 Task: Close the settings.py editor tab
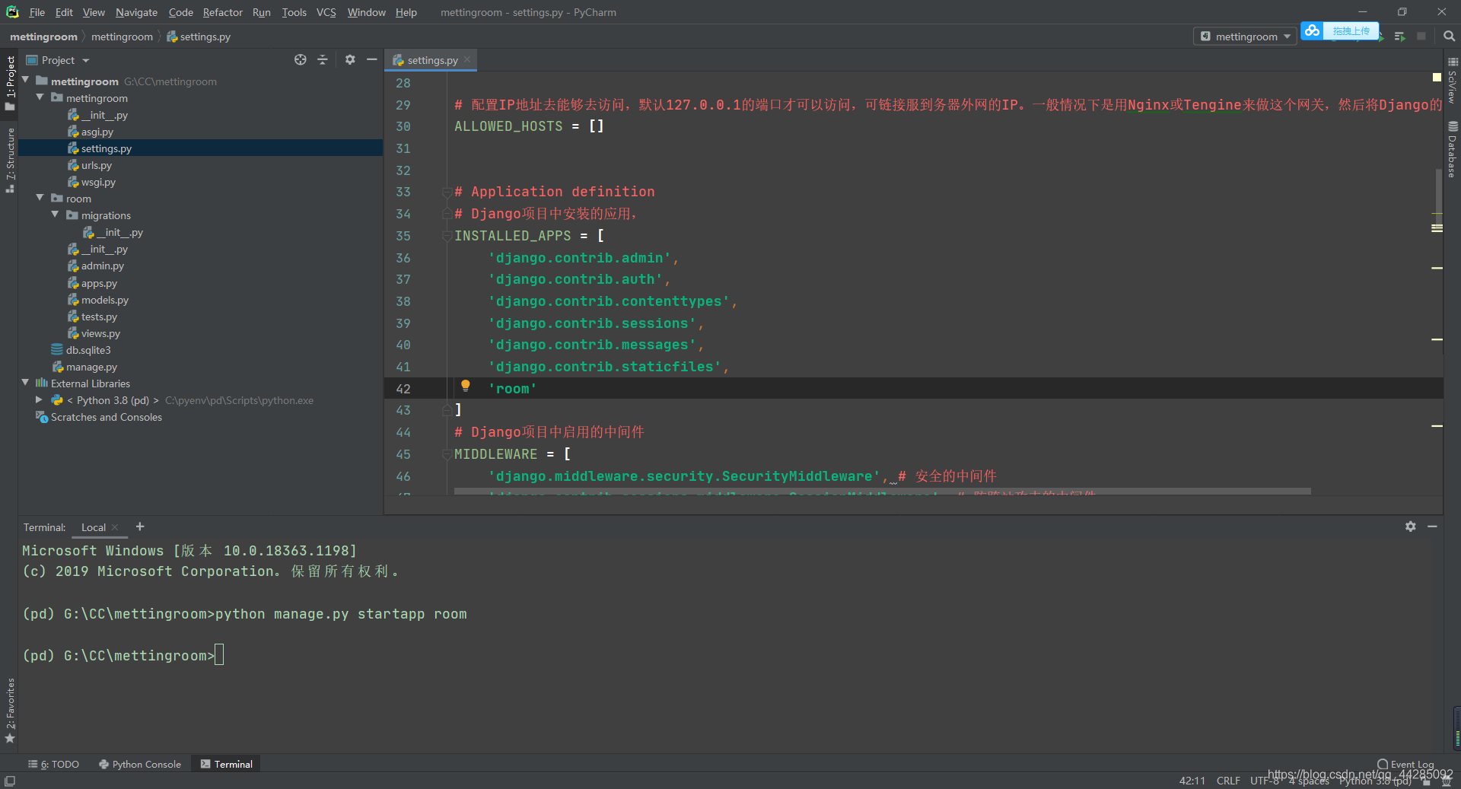tap(467, 59)
